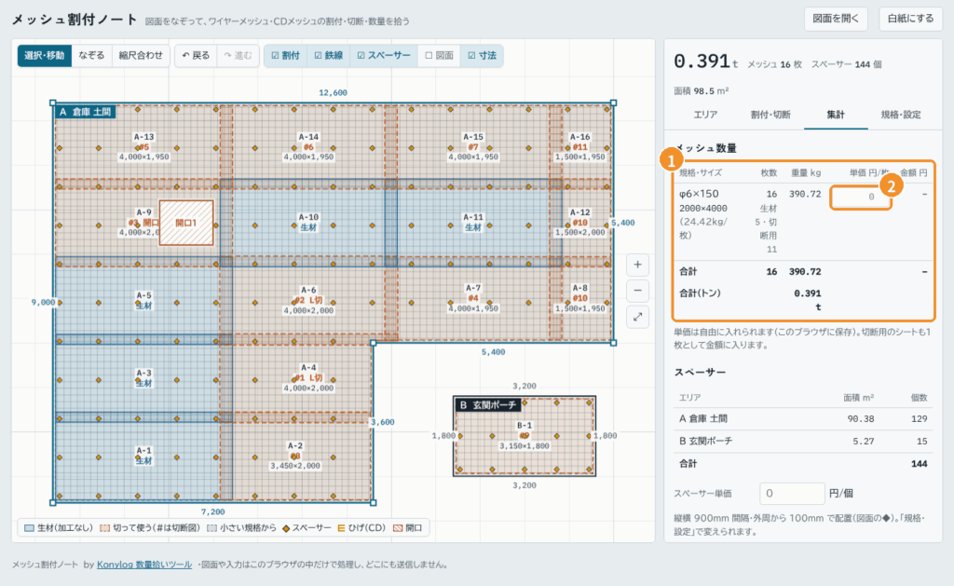954x586 pixels.
Task: Click the mesh 単価 input field
Action: coord(861,198)
